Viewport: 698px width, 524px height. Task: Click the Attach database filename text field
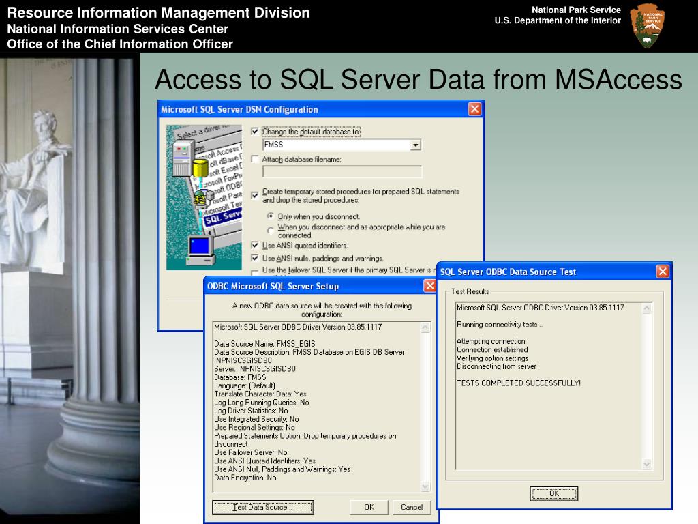click(x=342, y=171)
